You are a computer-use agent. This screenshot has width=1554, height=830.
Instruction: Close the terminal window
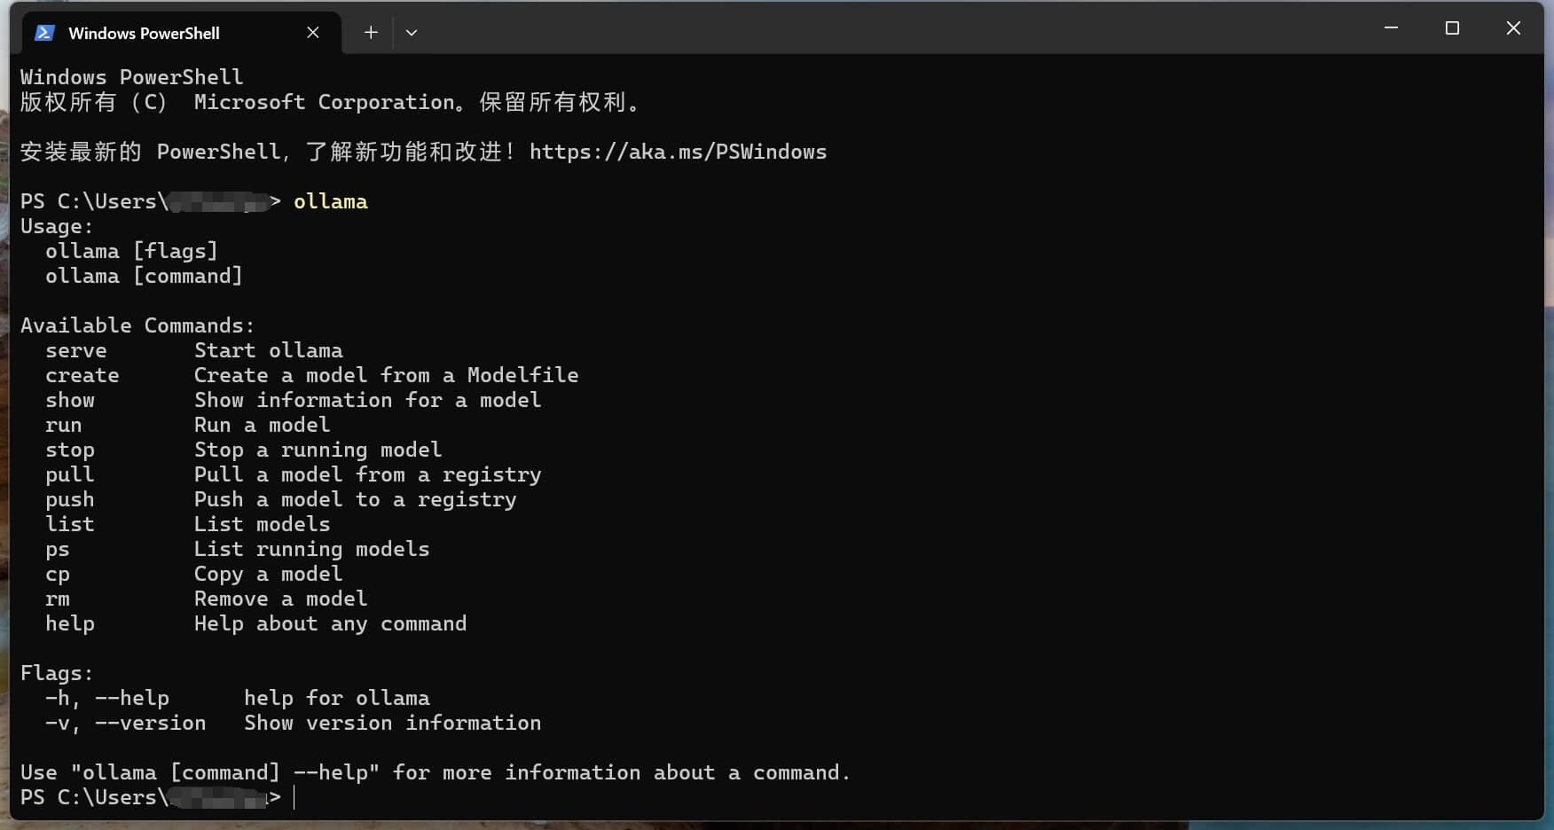[1513, 28]
